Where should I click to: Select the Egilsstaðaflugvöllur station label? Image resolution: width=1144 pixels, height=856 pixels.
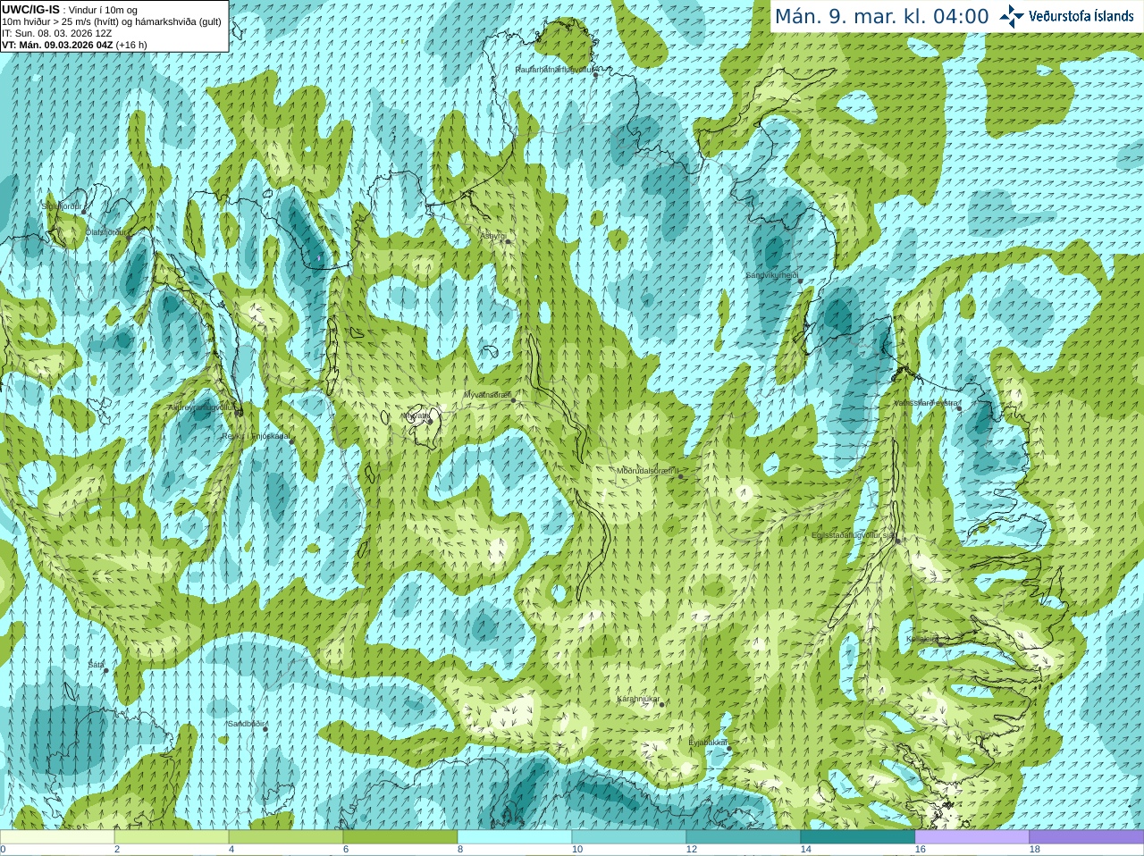pos(853,535)
